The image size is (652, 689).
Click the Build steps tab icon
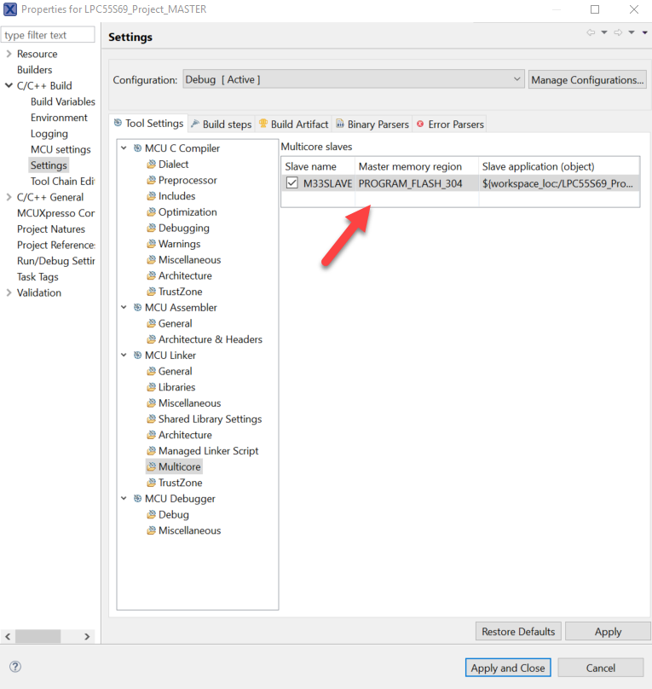point(195,124)
